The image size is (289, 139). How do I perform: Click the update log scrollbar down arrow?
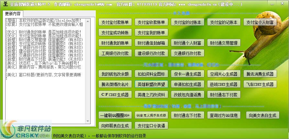pos(88,121)
